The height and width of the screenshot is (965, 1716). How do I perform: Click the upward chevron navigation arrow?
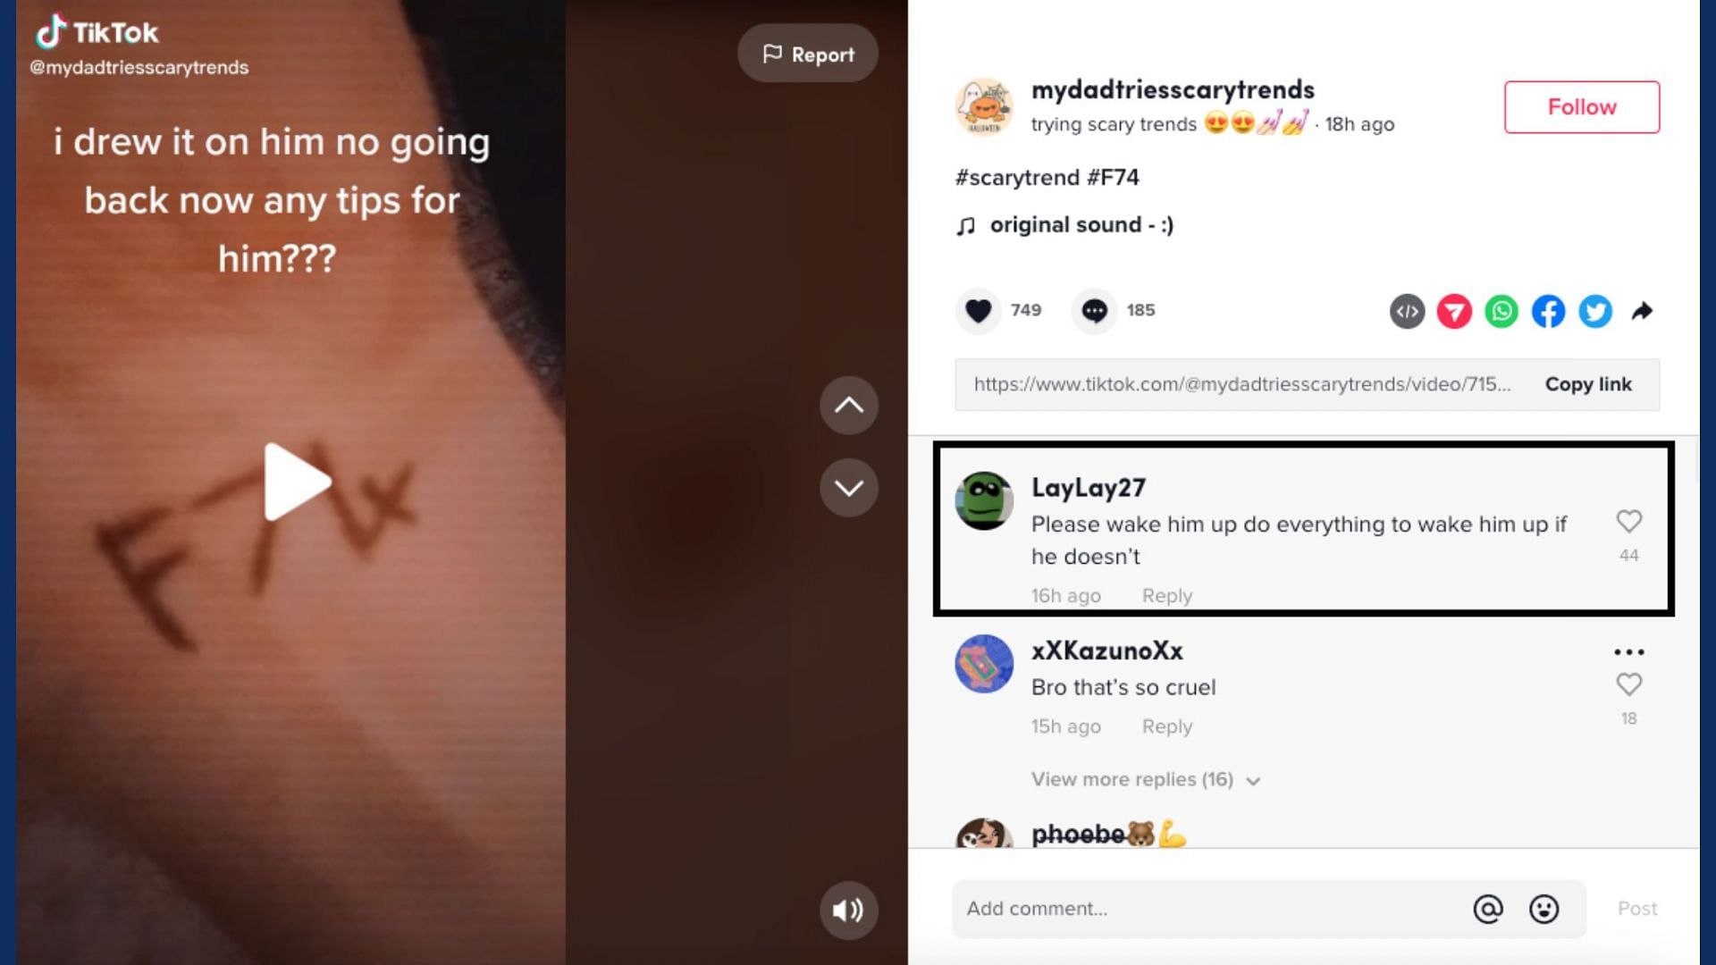point(850,407)
